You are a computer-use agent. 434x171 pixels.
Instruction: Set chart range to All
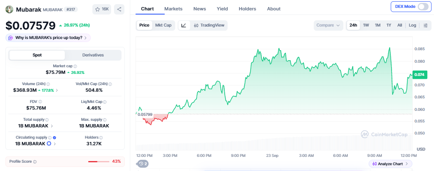click(400, 25)
